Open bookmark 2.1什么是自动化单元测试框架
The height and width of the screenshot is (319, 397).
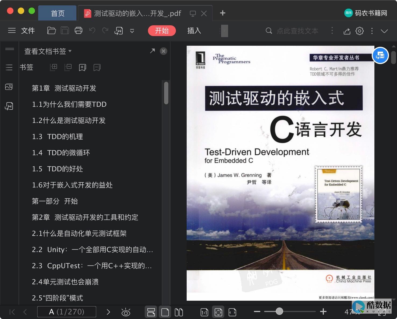(x=79, y=233)
